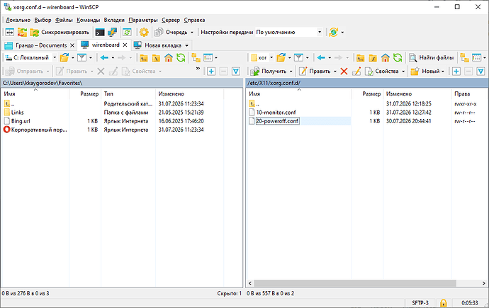
Task: Close the wirenboard tab
Action: (x=125, y=45)
